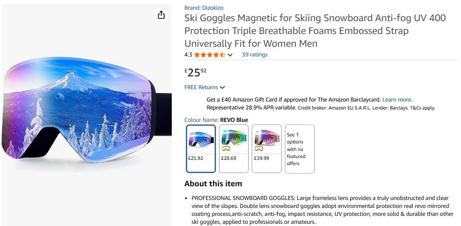Open the 39 ratings link
Image resolution: width=461 pixels, height=226 pixels.
(x=255, y=55)
